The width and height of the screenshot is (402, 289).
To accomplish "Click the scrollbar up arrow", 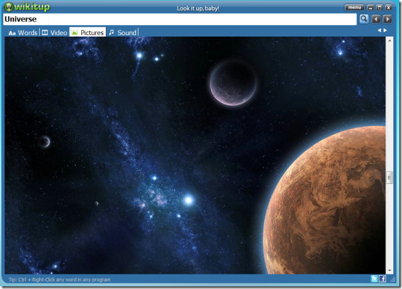I will pos(390,41).
